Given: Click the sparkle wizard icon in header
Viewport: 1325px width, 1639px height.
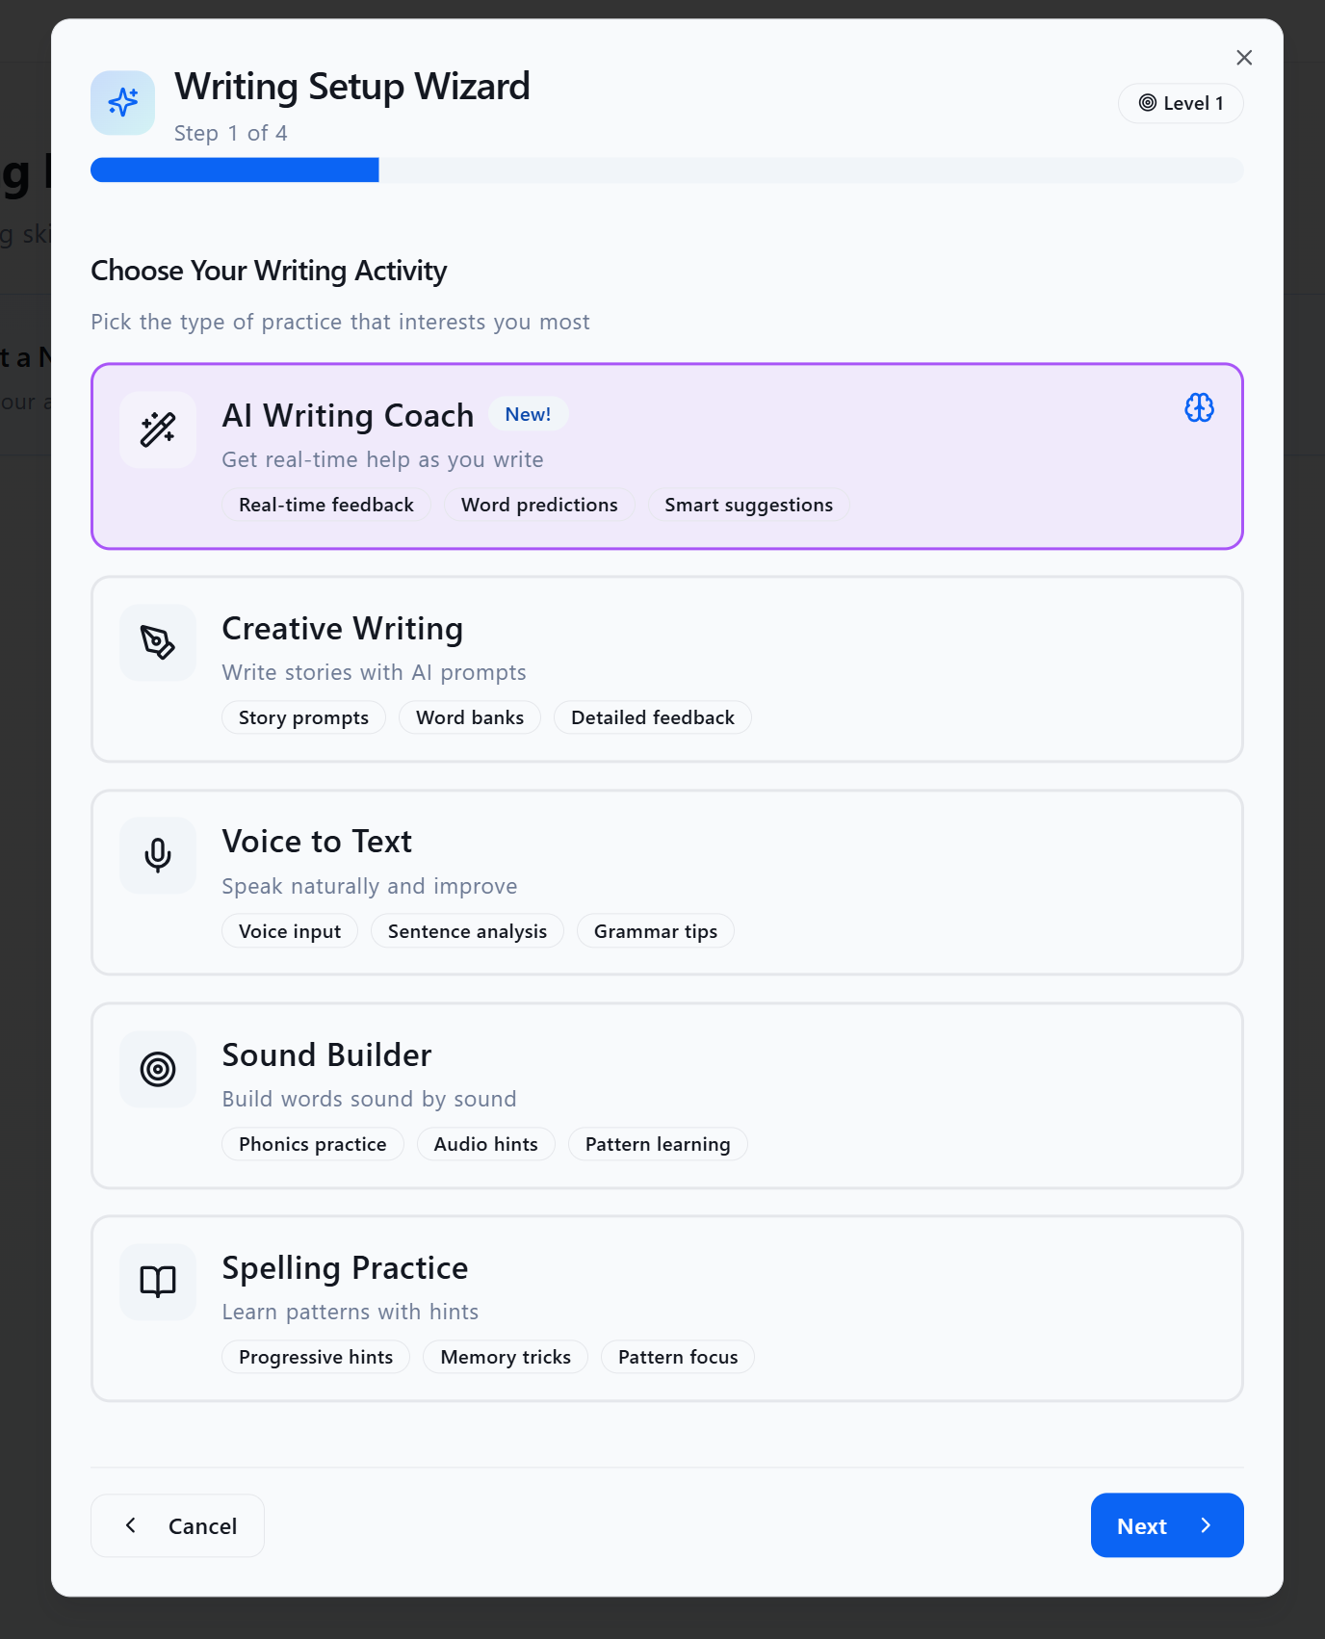Looking at the screenshot, I should coord(122,102).
